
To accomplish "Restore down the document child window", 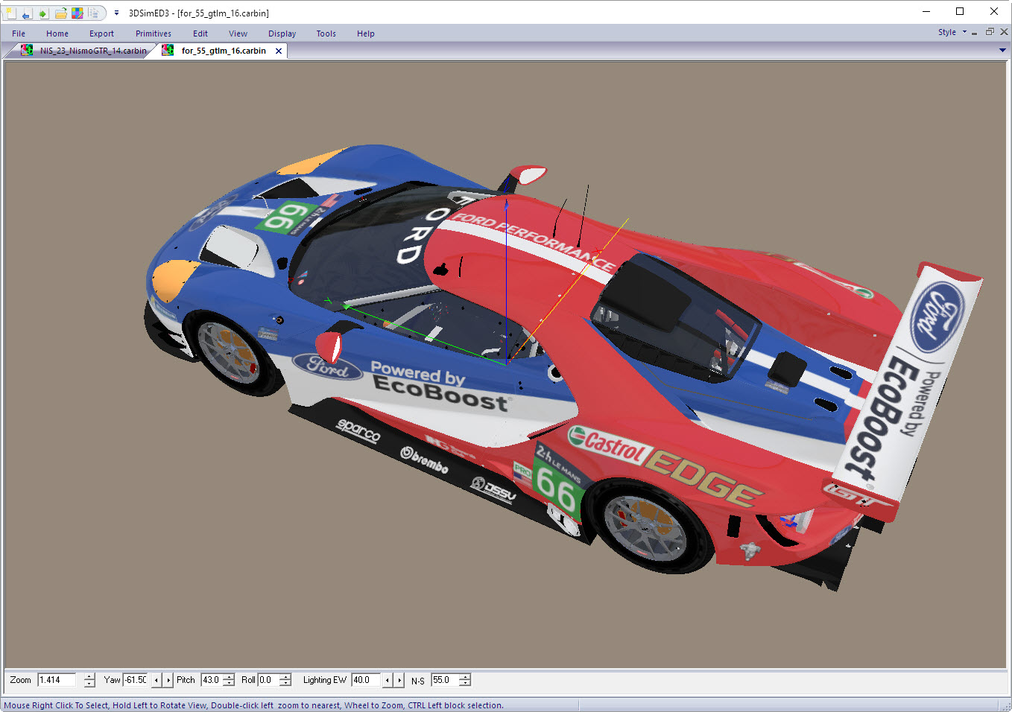I will (x=990, y=32).
